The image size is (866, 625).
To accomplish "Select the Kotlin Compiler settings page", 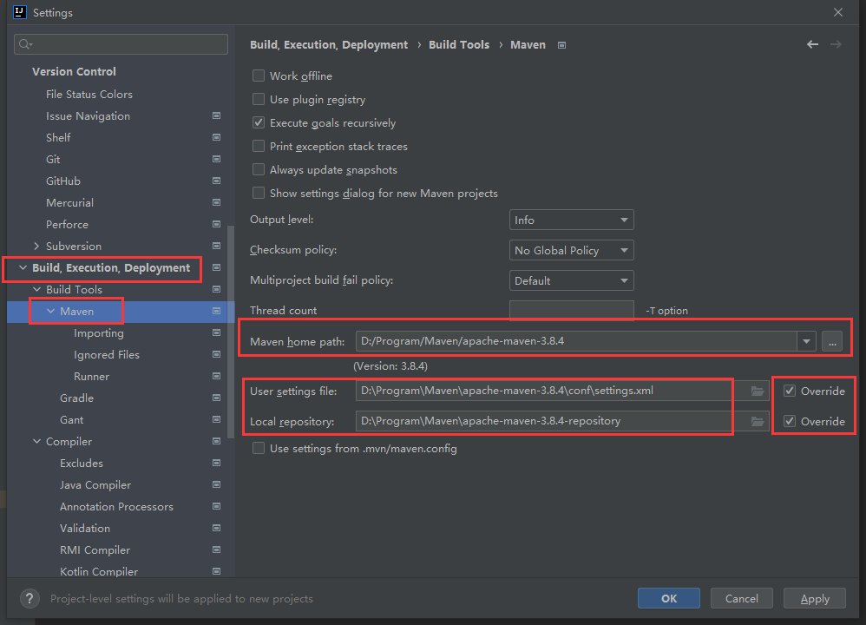I will pyautogui.click(x=99, y=571).
